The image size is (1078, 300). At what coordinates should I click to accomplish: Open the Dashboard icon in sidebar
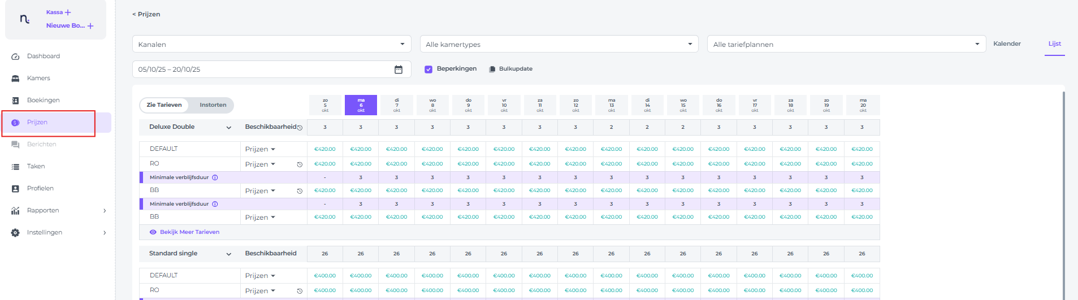pyautogui.click(x=15, y=56)
